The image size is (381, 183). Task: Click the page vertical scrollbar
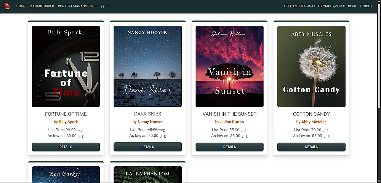(x=379, y=56)
